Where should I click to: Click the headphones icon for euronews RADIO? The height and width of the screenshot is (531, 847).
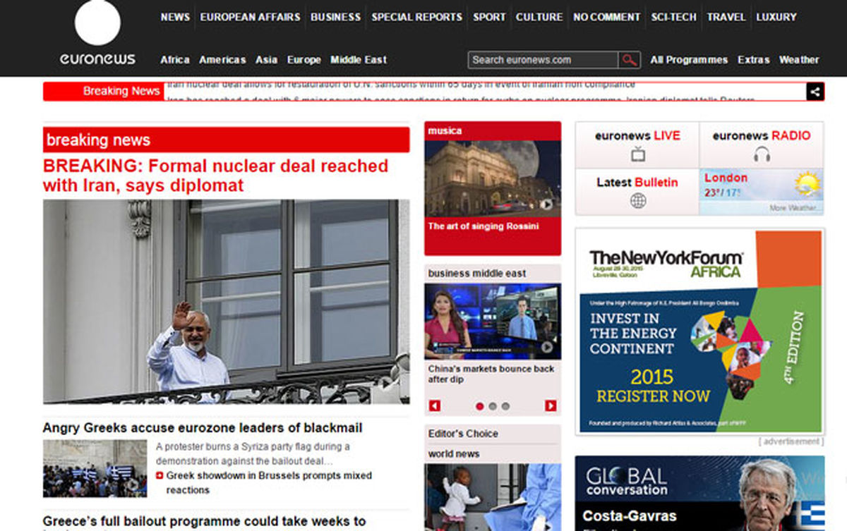click(762, 154)
